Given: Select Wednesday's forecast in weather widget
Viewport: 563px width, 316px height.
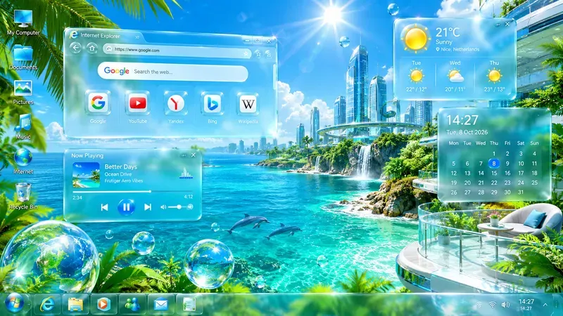Looking at the screenshot, I should pos(455,77).
